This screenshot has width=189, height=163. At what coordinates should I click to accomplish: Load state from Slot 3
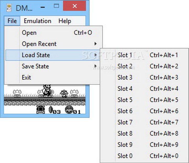coord(125,78)
